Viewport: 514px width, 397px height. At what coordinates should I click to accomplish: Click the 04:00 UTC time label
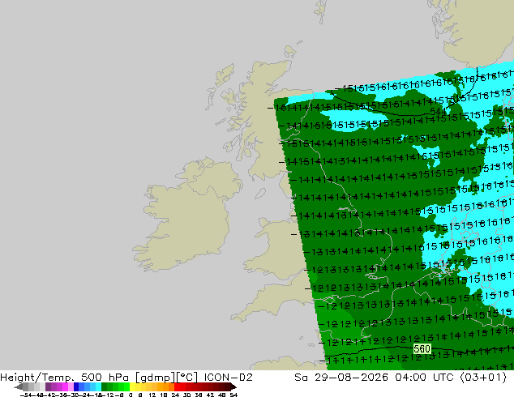point(424,378)
